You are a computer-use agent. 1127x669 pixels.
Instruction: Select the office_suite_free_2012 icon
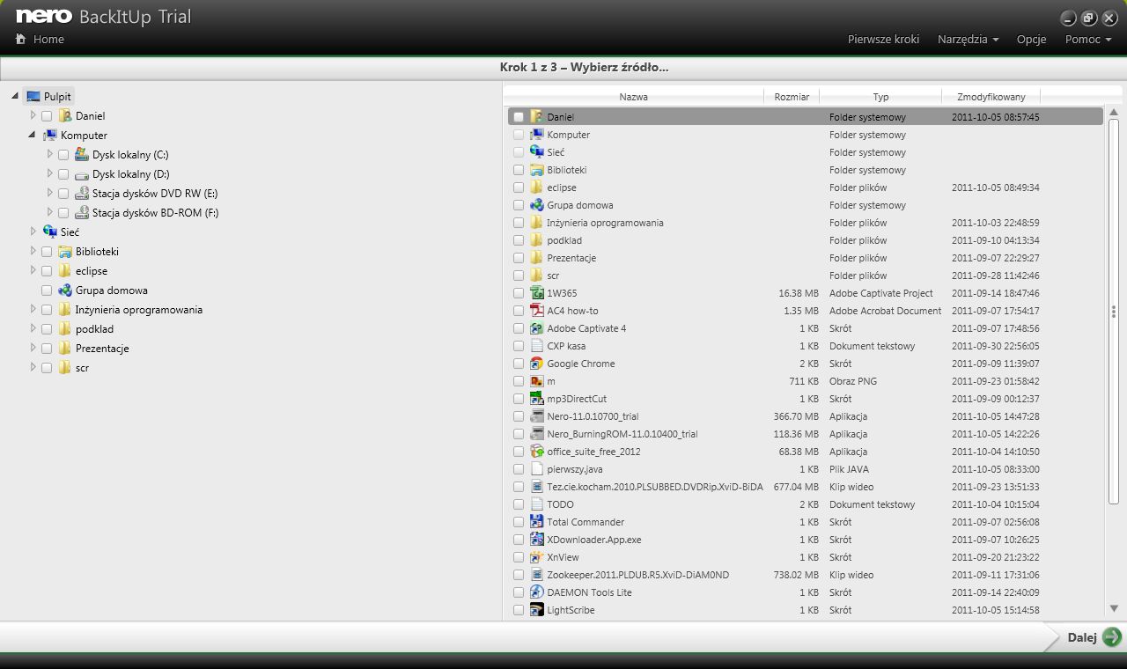[x=537, y=452]
